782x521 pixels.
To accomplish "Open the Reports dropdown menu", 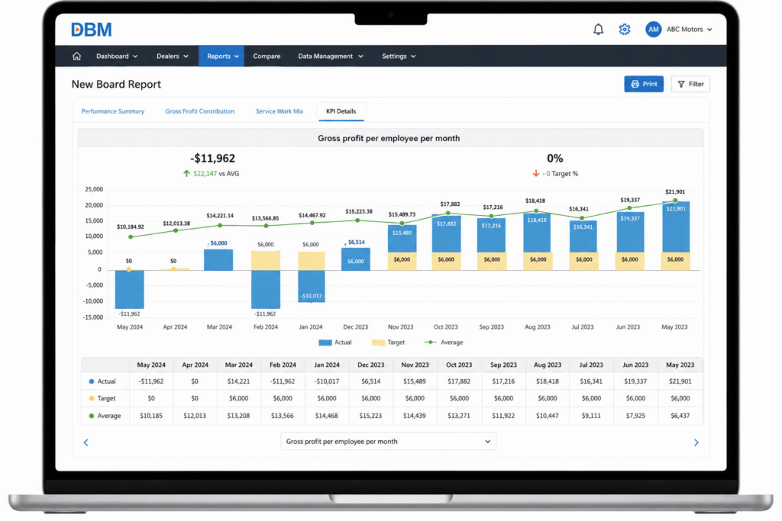I will coord(221,56).
